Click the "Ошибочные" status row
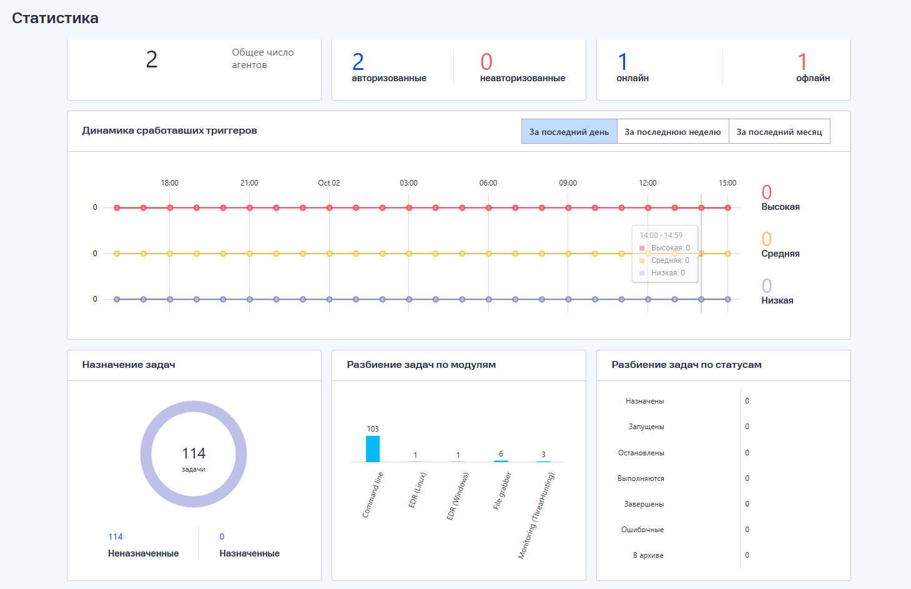 click(x=643, y=530)
